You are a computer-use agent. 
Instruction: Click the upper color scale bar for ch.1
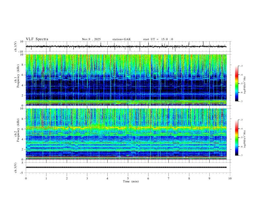coord(237,84)
